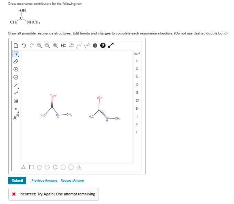234x204 pixels.
Task: Insert a benzene ring template
Action: [55, 167]
